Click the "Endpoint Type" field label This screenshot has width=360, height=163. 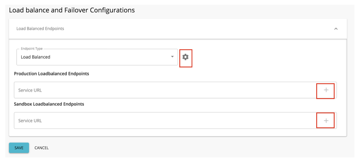point(32,49)
